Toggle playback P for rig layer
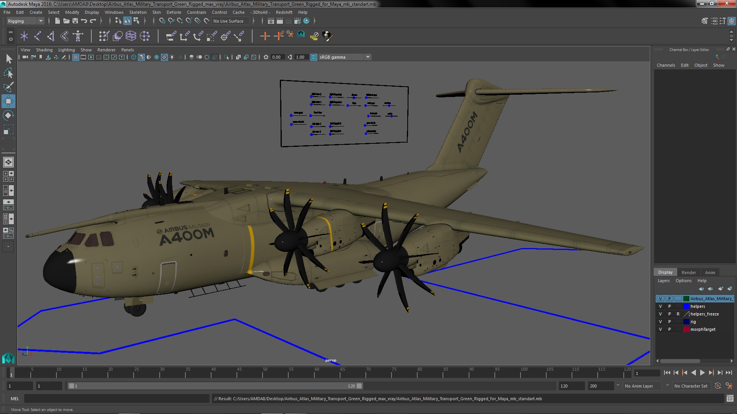Image resolution: width=737 pixels, height=414 pixels. click(x=669, y=322)
